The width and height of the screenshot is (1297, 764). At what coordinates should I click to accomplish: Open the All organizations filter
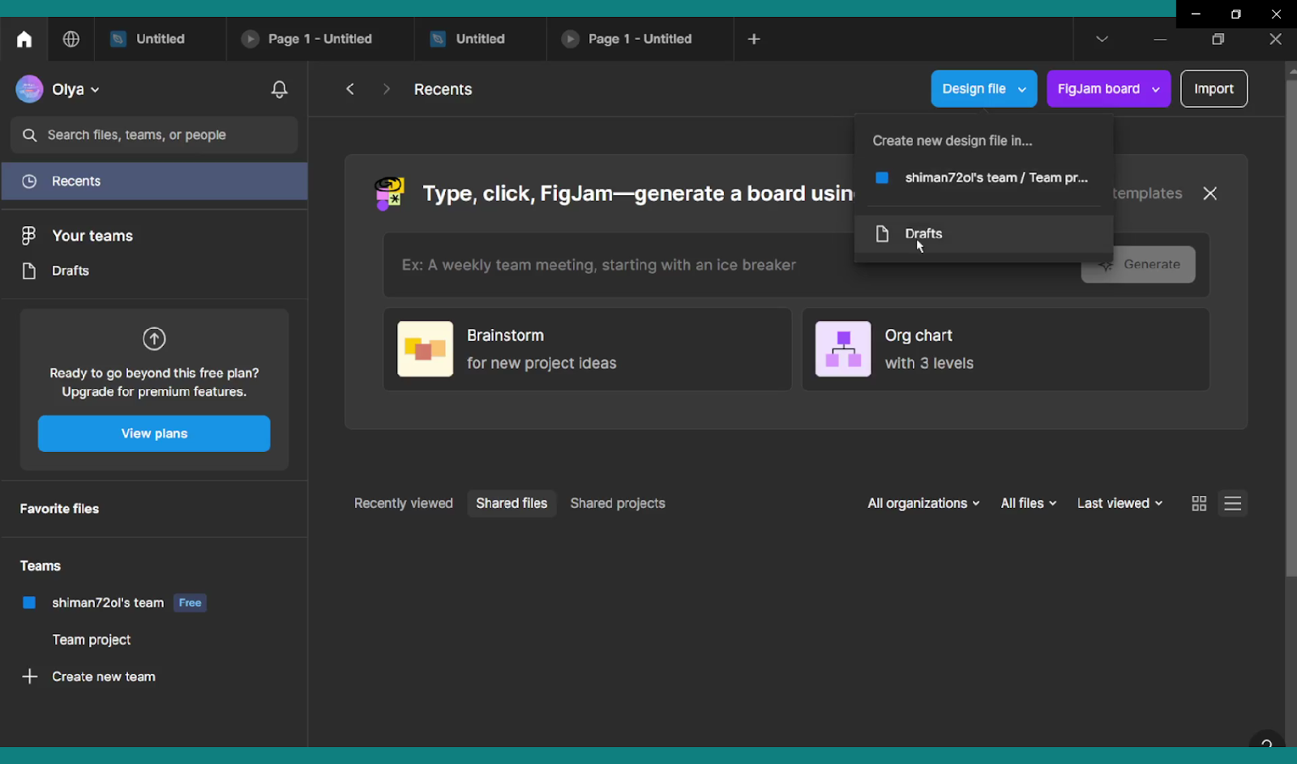pos(923,504)
